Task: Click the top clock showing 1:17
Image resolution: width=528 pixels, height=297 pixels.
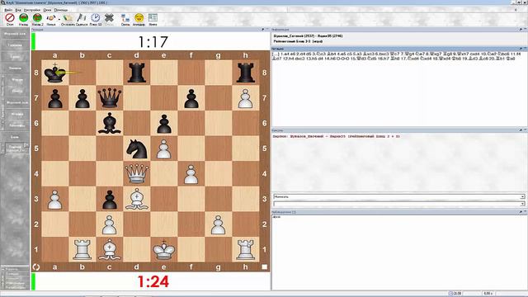Action: [x=153, y=42]
